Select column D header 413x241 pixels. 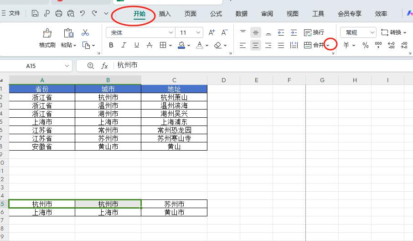pyautogui.click(x=224, y=80)
